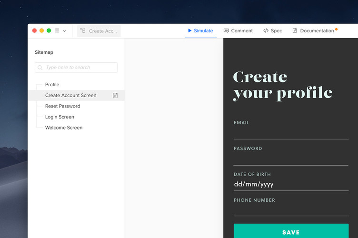Click the search magnifier icon in Sitemap

point(40,68)
